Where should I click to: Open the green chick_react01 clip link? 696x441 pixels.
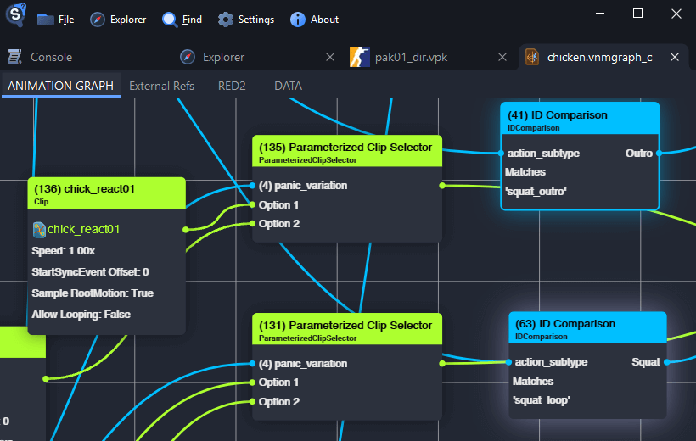tap(83, 229)
